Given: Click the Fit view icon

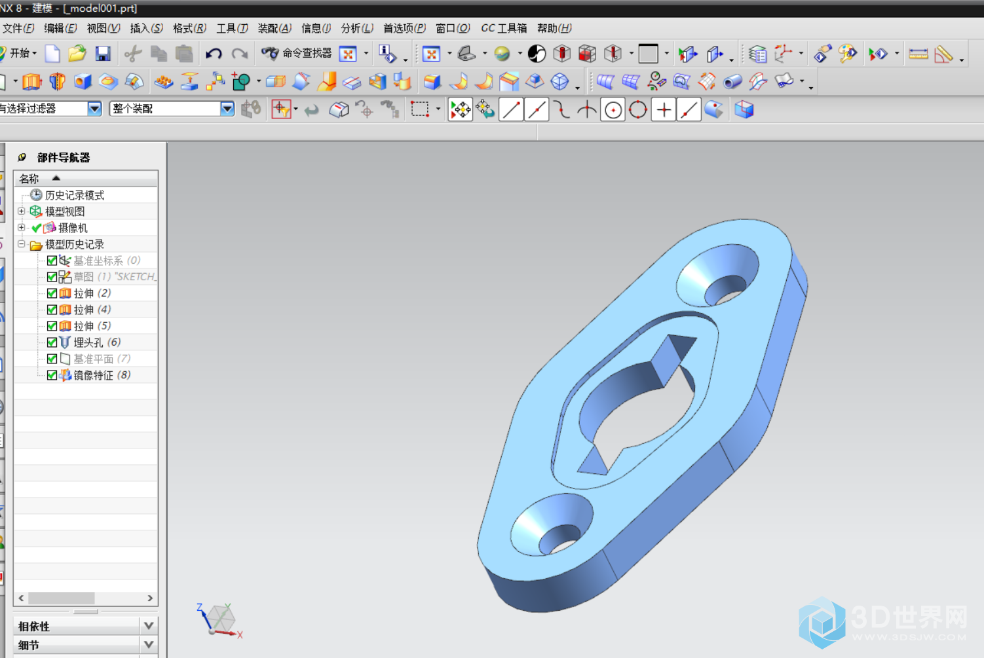Looking at the screenshot, I should click(x=431, y=54).
